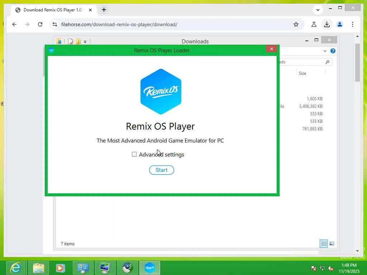The image size is (367, 275).
Task: Open the Chrome tab search dropdown
Action: pyautogui.click(x=318, y=10)
